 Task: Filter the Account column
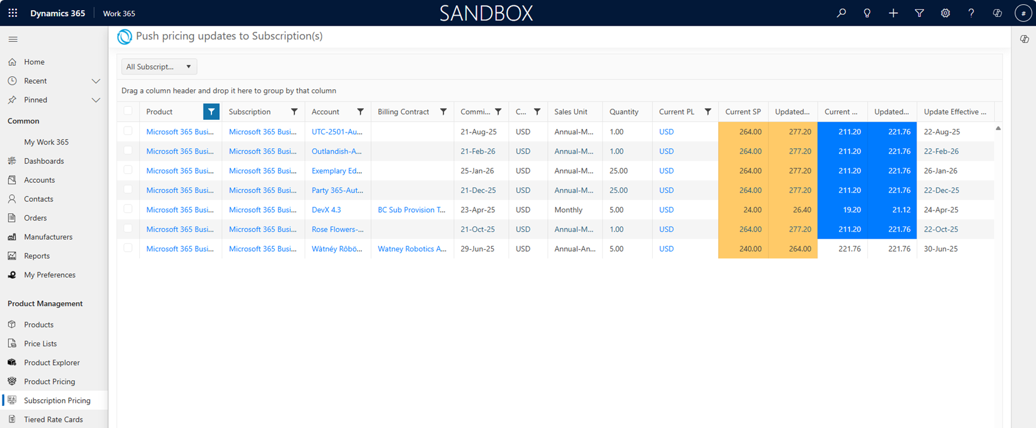pyautogui.click(x=360, y=111)
